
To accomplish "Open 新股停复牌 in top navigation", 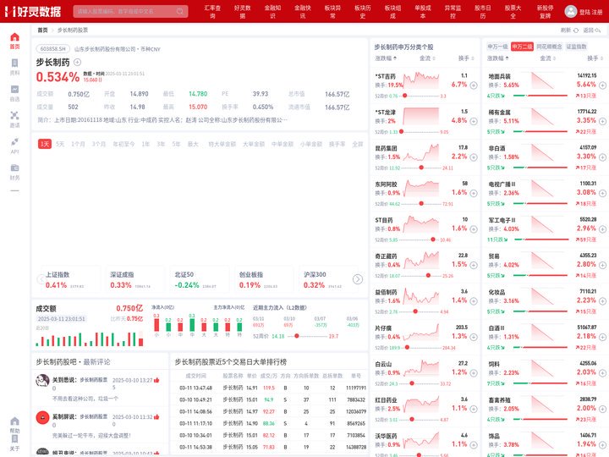I will (x=546, y=12).
